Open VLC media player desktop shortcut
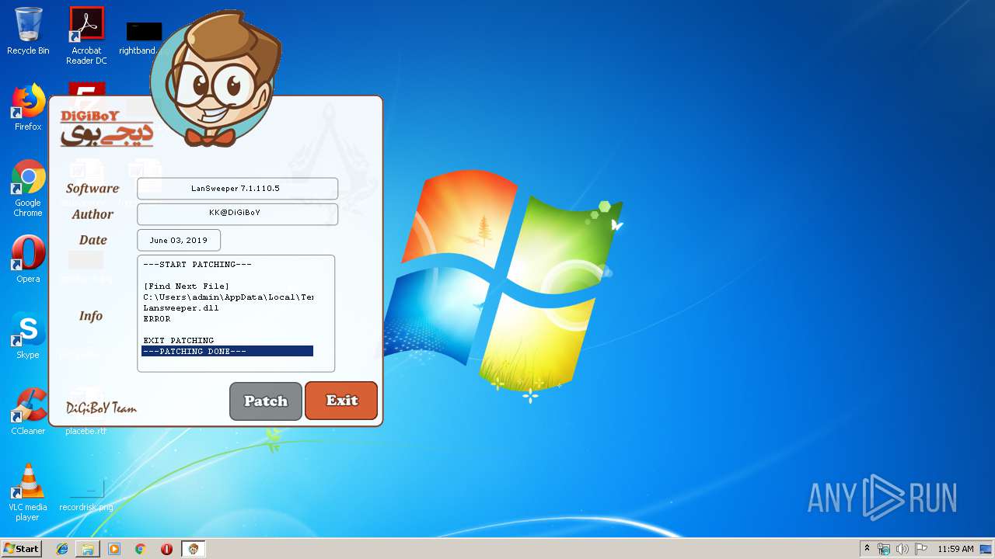This screenshot has width=995, height=559. coord(28,492)
